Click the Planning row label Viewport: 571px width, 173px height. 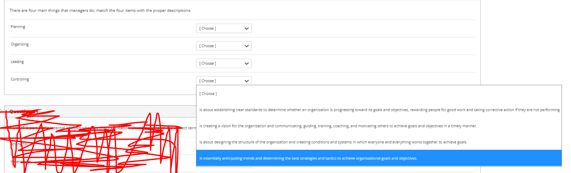(18, 27)
